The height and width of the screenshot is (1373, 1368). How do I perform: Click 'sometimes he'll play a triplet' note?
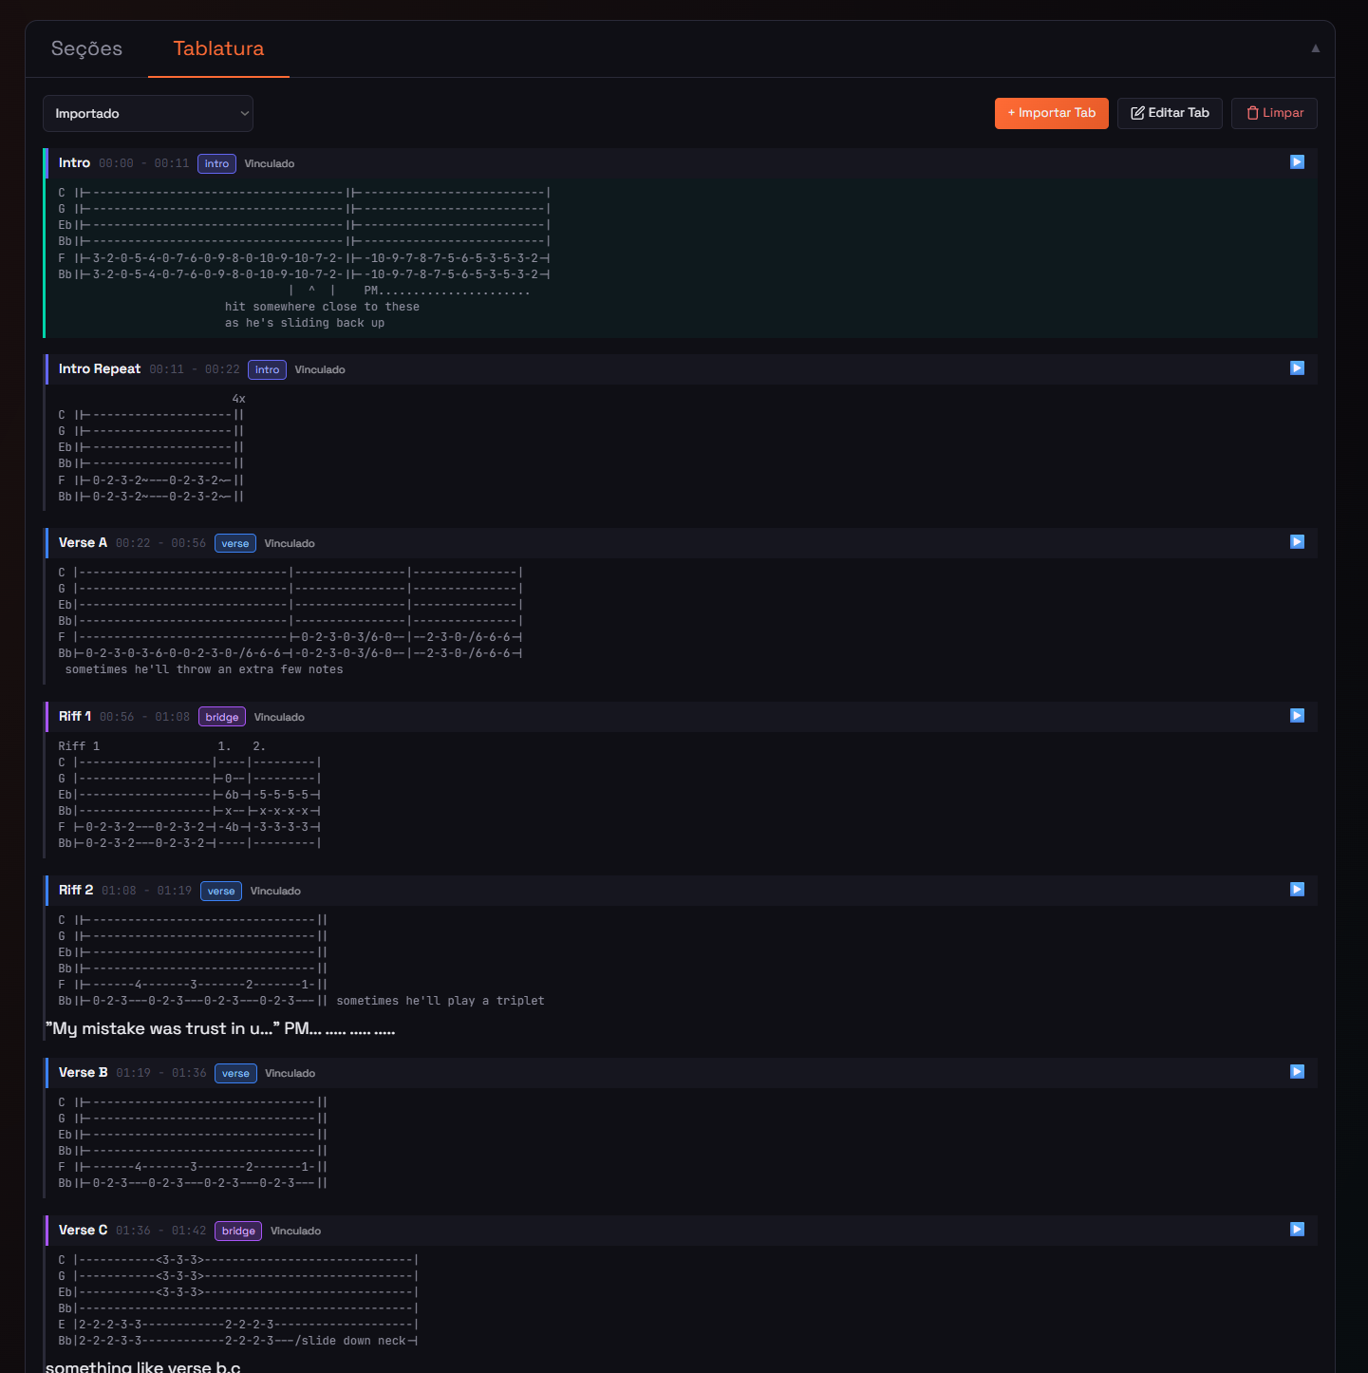point(440,1001)
